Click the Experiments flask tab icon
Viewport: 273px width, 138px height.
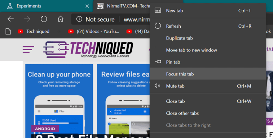click(x=10, y=6)
